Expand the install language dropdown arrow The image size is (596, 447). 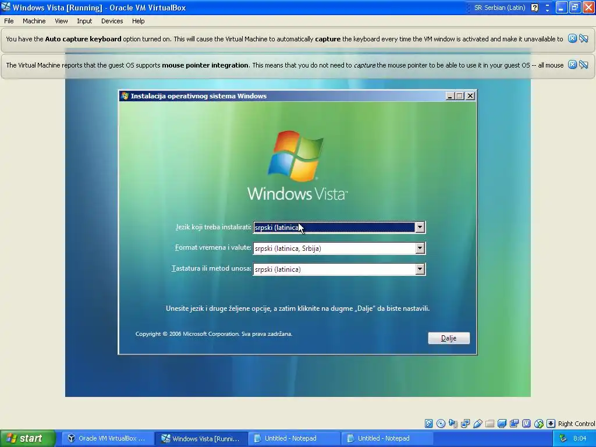pyautogui.click(x=420, y=228)
